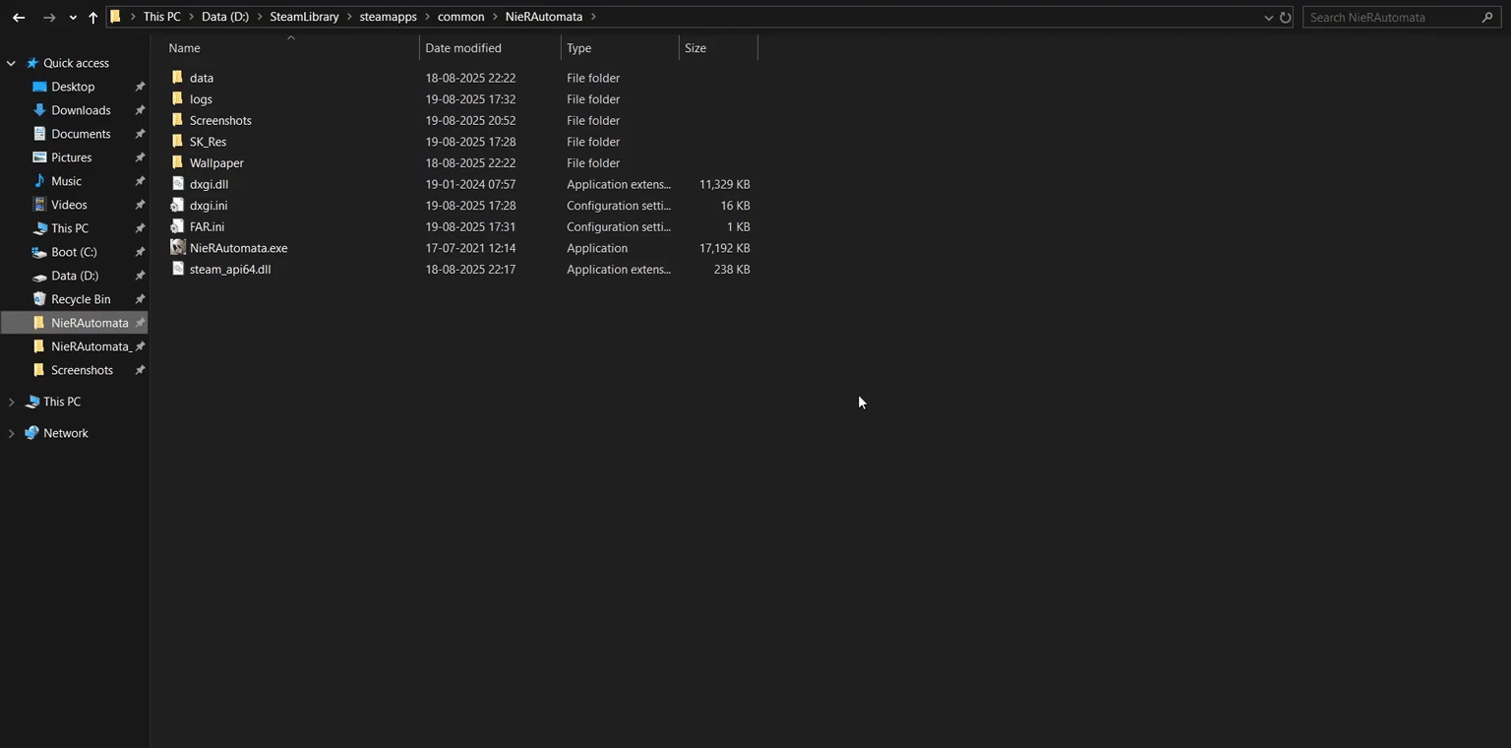Select This PC computer icon in tree
This screenshot has width=1511, height=748.
(32, 402)
